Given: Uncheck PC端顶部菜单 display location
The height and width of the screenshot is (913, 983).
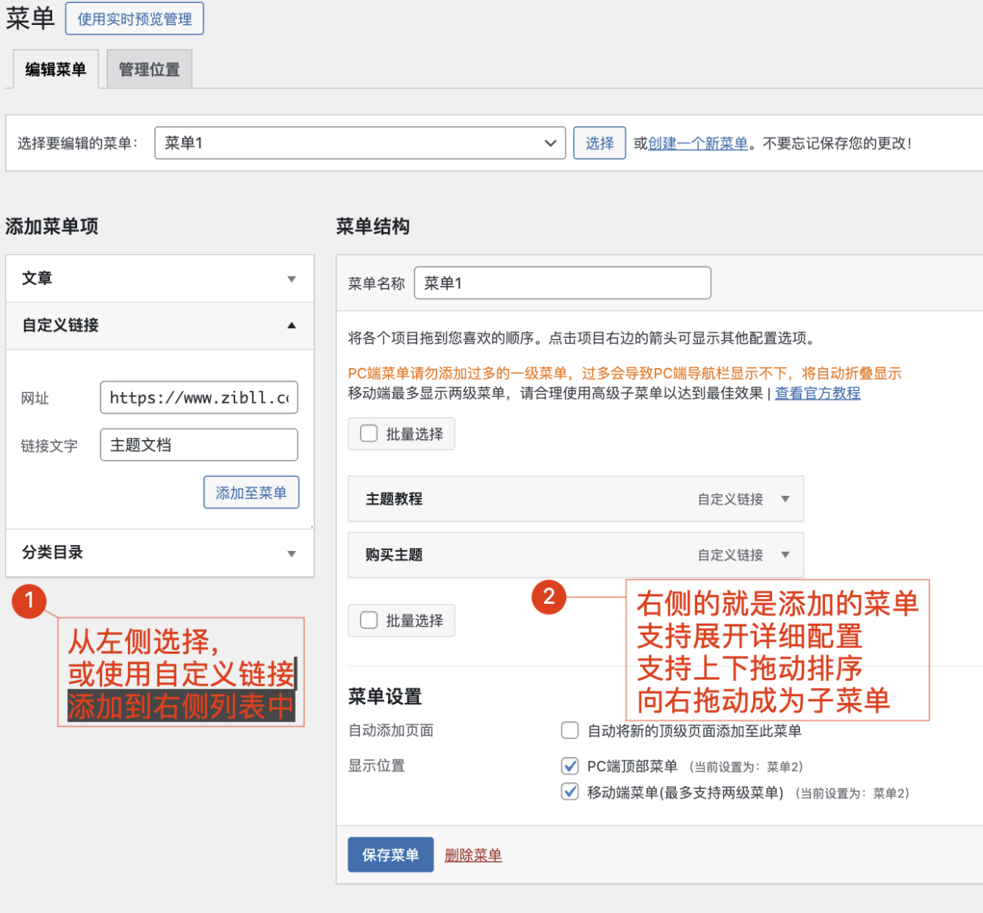Looking at the screenshot, I should (569, 766).
